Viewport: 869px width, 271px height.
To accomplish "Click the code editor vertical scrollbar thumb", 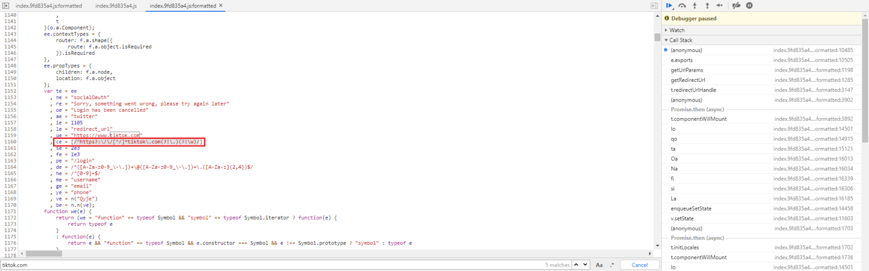I will point(657,38).
